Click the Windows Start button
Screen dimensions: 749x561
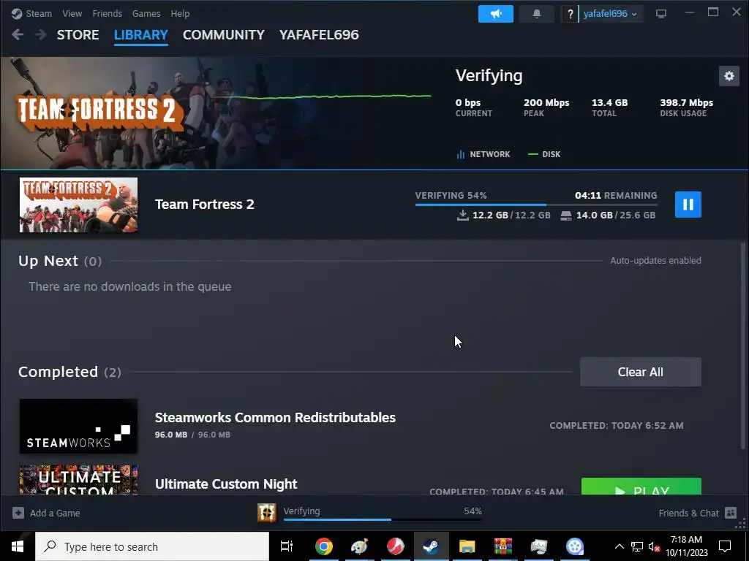pos(18,546)
